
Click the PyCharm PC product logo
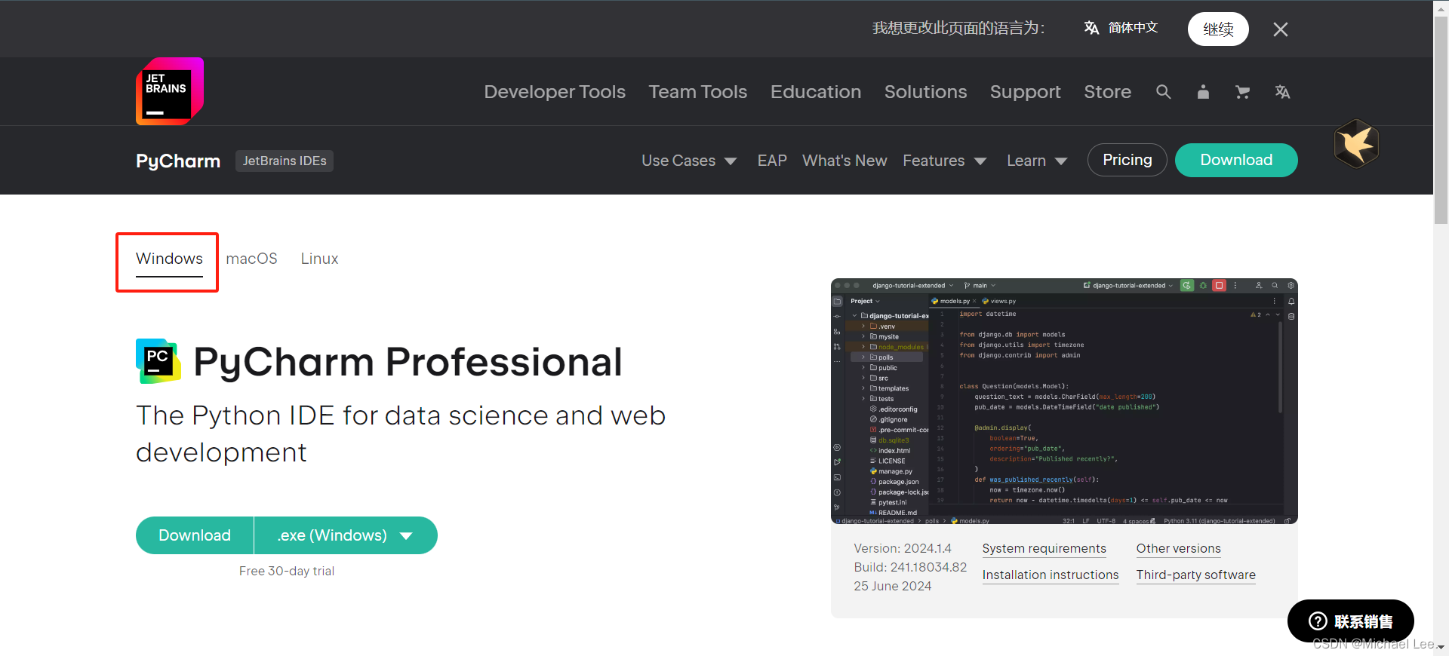[x=158, y=361]
